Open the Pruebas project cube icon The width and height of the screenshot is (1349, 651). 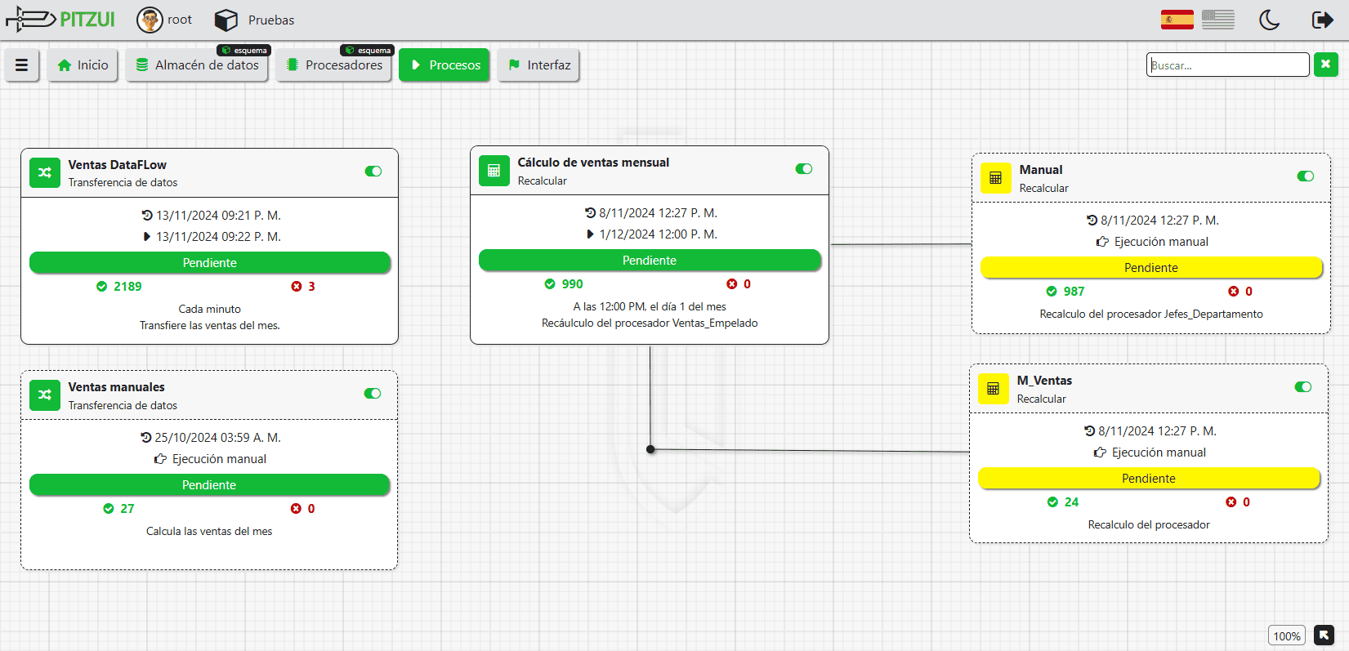[x=226, y=20]
